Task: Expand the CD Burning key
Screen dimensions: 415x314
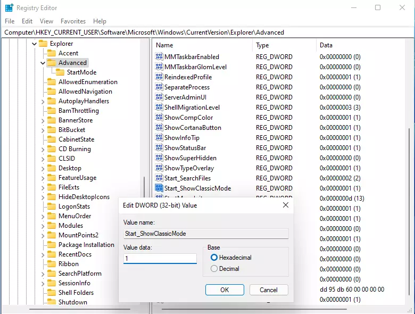Action: (x=43, y=150)
